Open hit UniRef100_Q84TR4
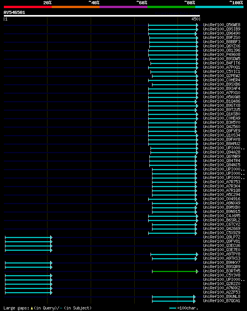This screenshot has height=311, width=247. coord(222,161)
